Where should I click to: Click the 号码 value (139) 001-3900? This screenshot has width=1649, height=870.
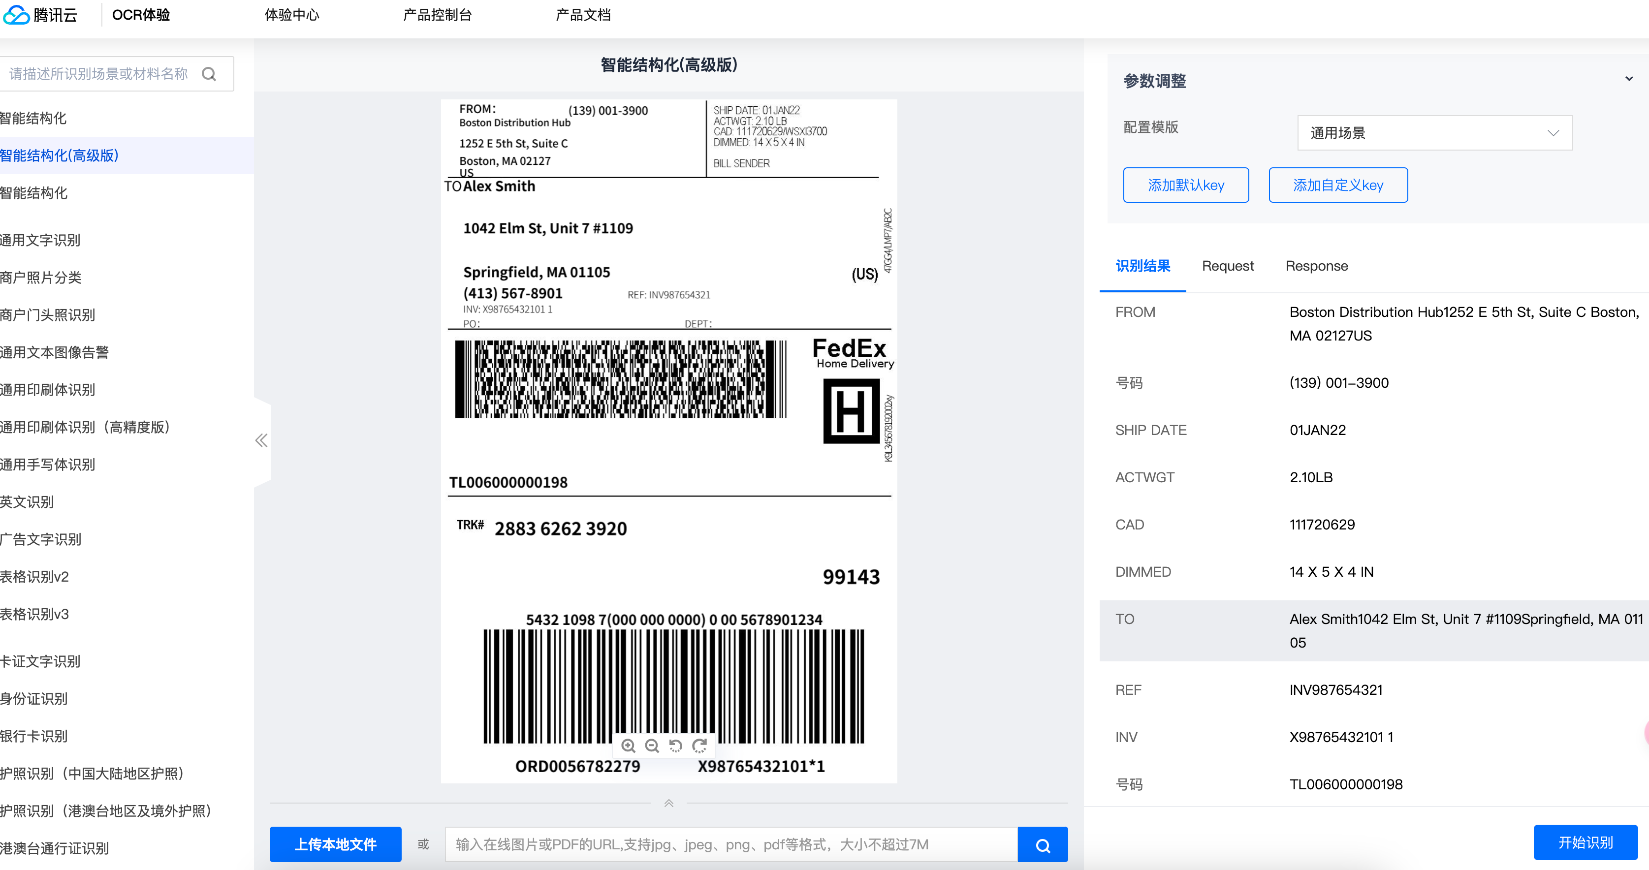click(1338, 383)
